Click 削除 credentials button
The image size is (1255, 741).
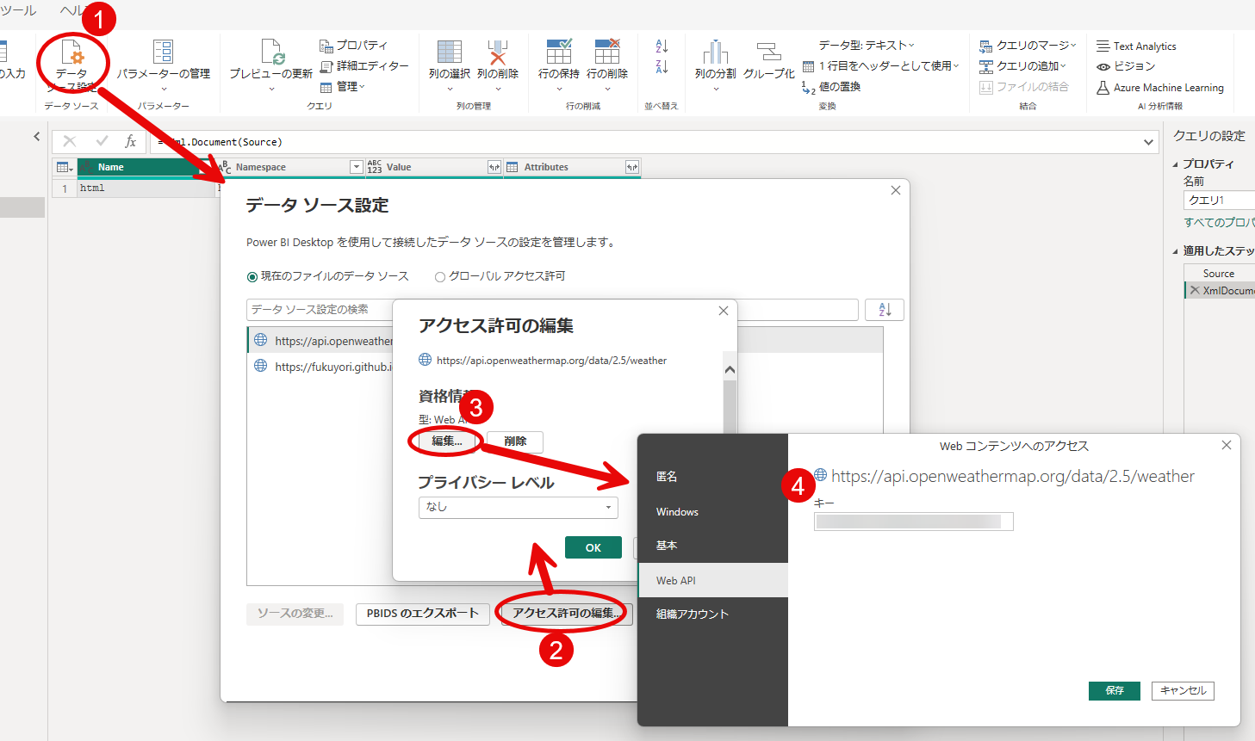(x=515, y=442)
